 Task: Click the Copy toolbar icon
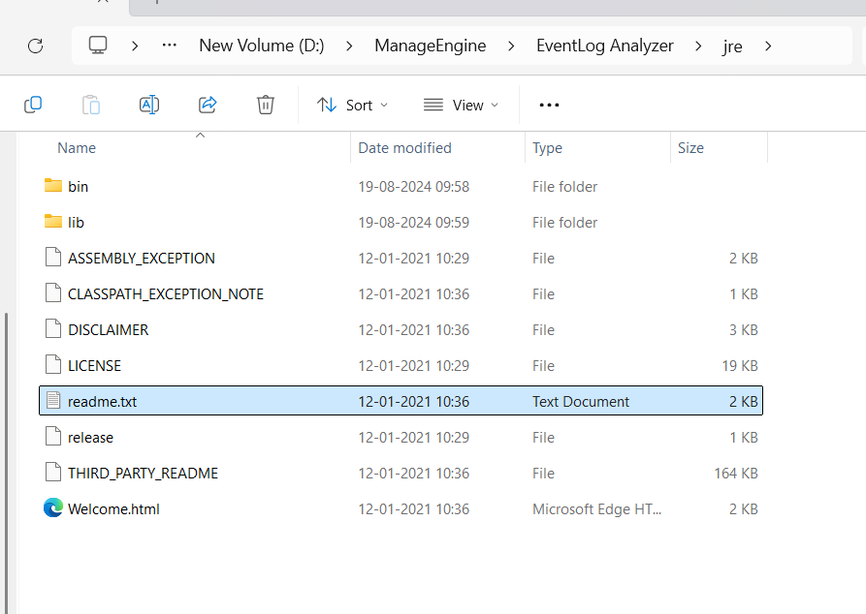[33, 105]
